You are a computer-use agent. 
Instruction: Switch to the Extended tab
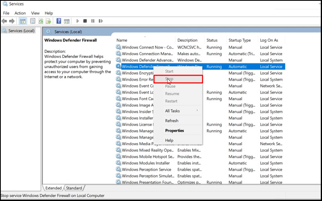pos(54,188)
